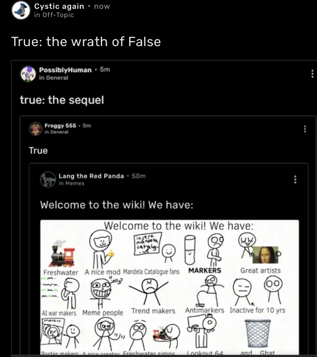The image size is (317, 357).
Task: Open Cystic again's profile via username
Action: (59, 6)
